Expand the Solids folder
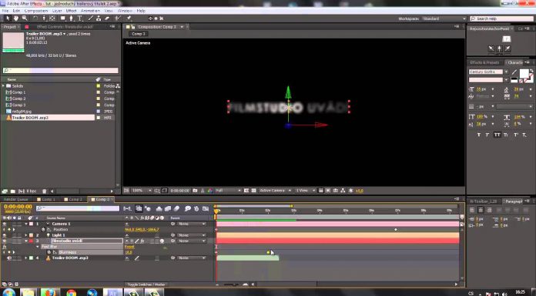The height and width of the screenshot is (296, 536). tap(3, 86)
